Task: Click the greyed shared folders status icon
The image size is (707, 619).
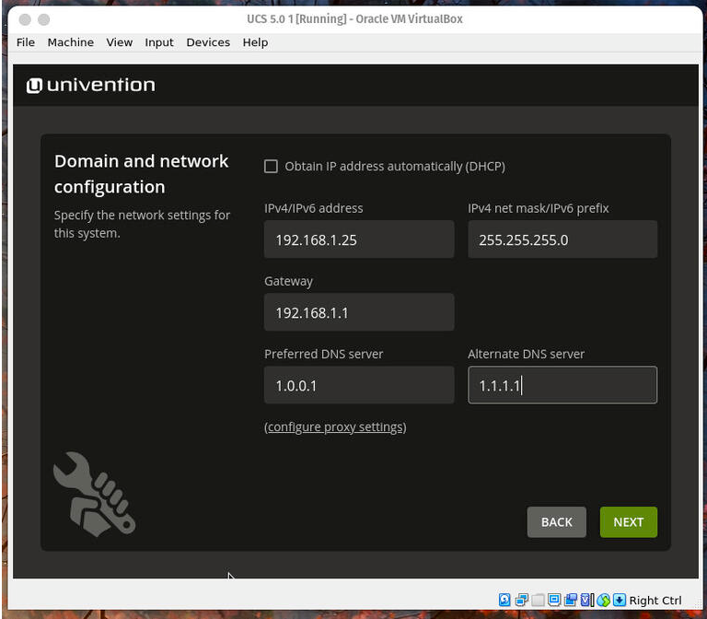Action: click(538, 600)
